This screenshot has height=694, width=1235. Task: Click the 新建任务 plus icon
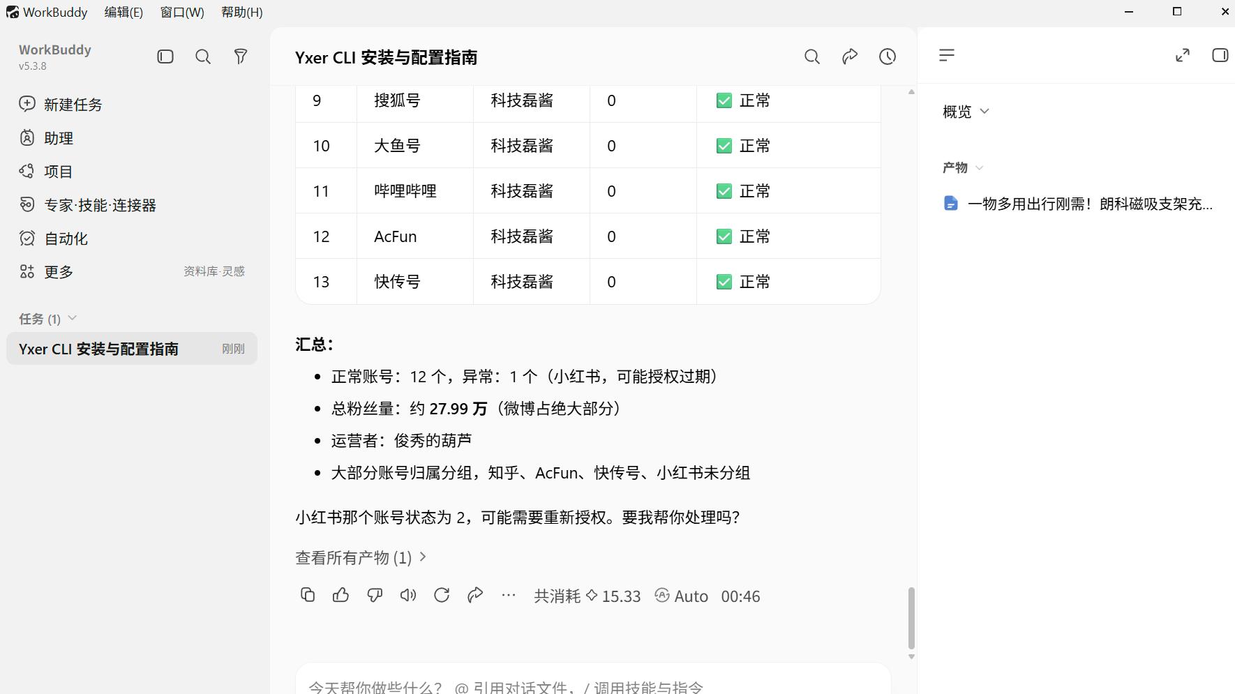[x=27, y=104]
